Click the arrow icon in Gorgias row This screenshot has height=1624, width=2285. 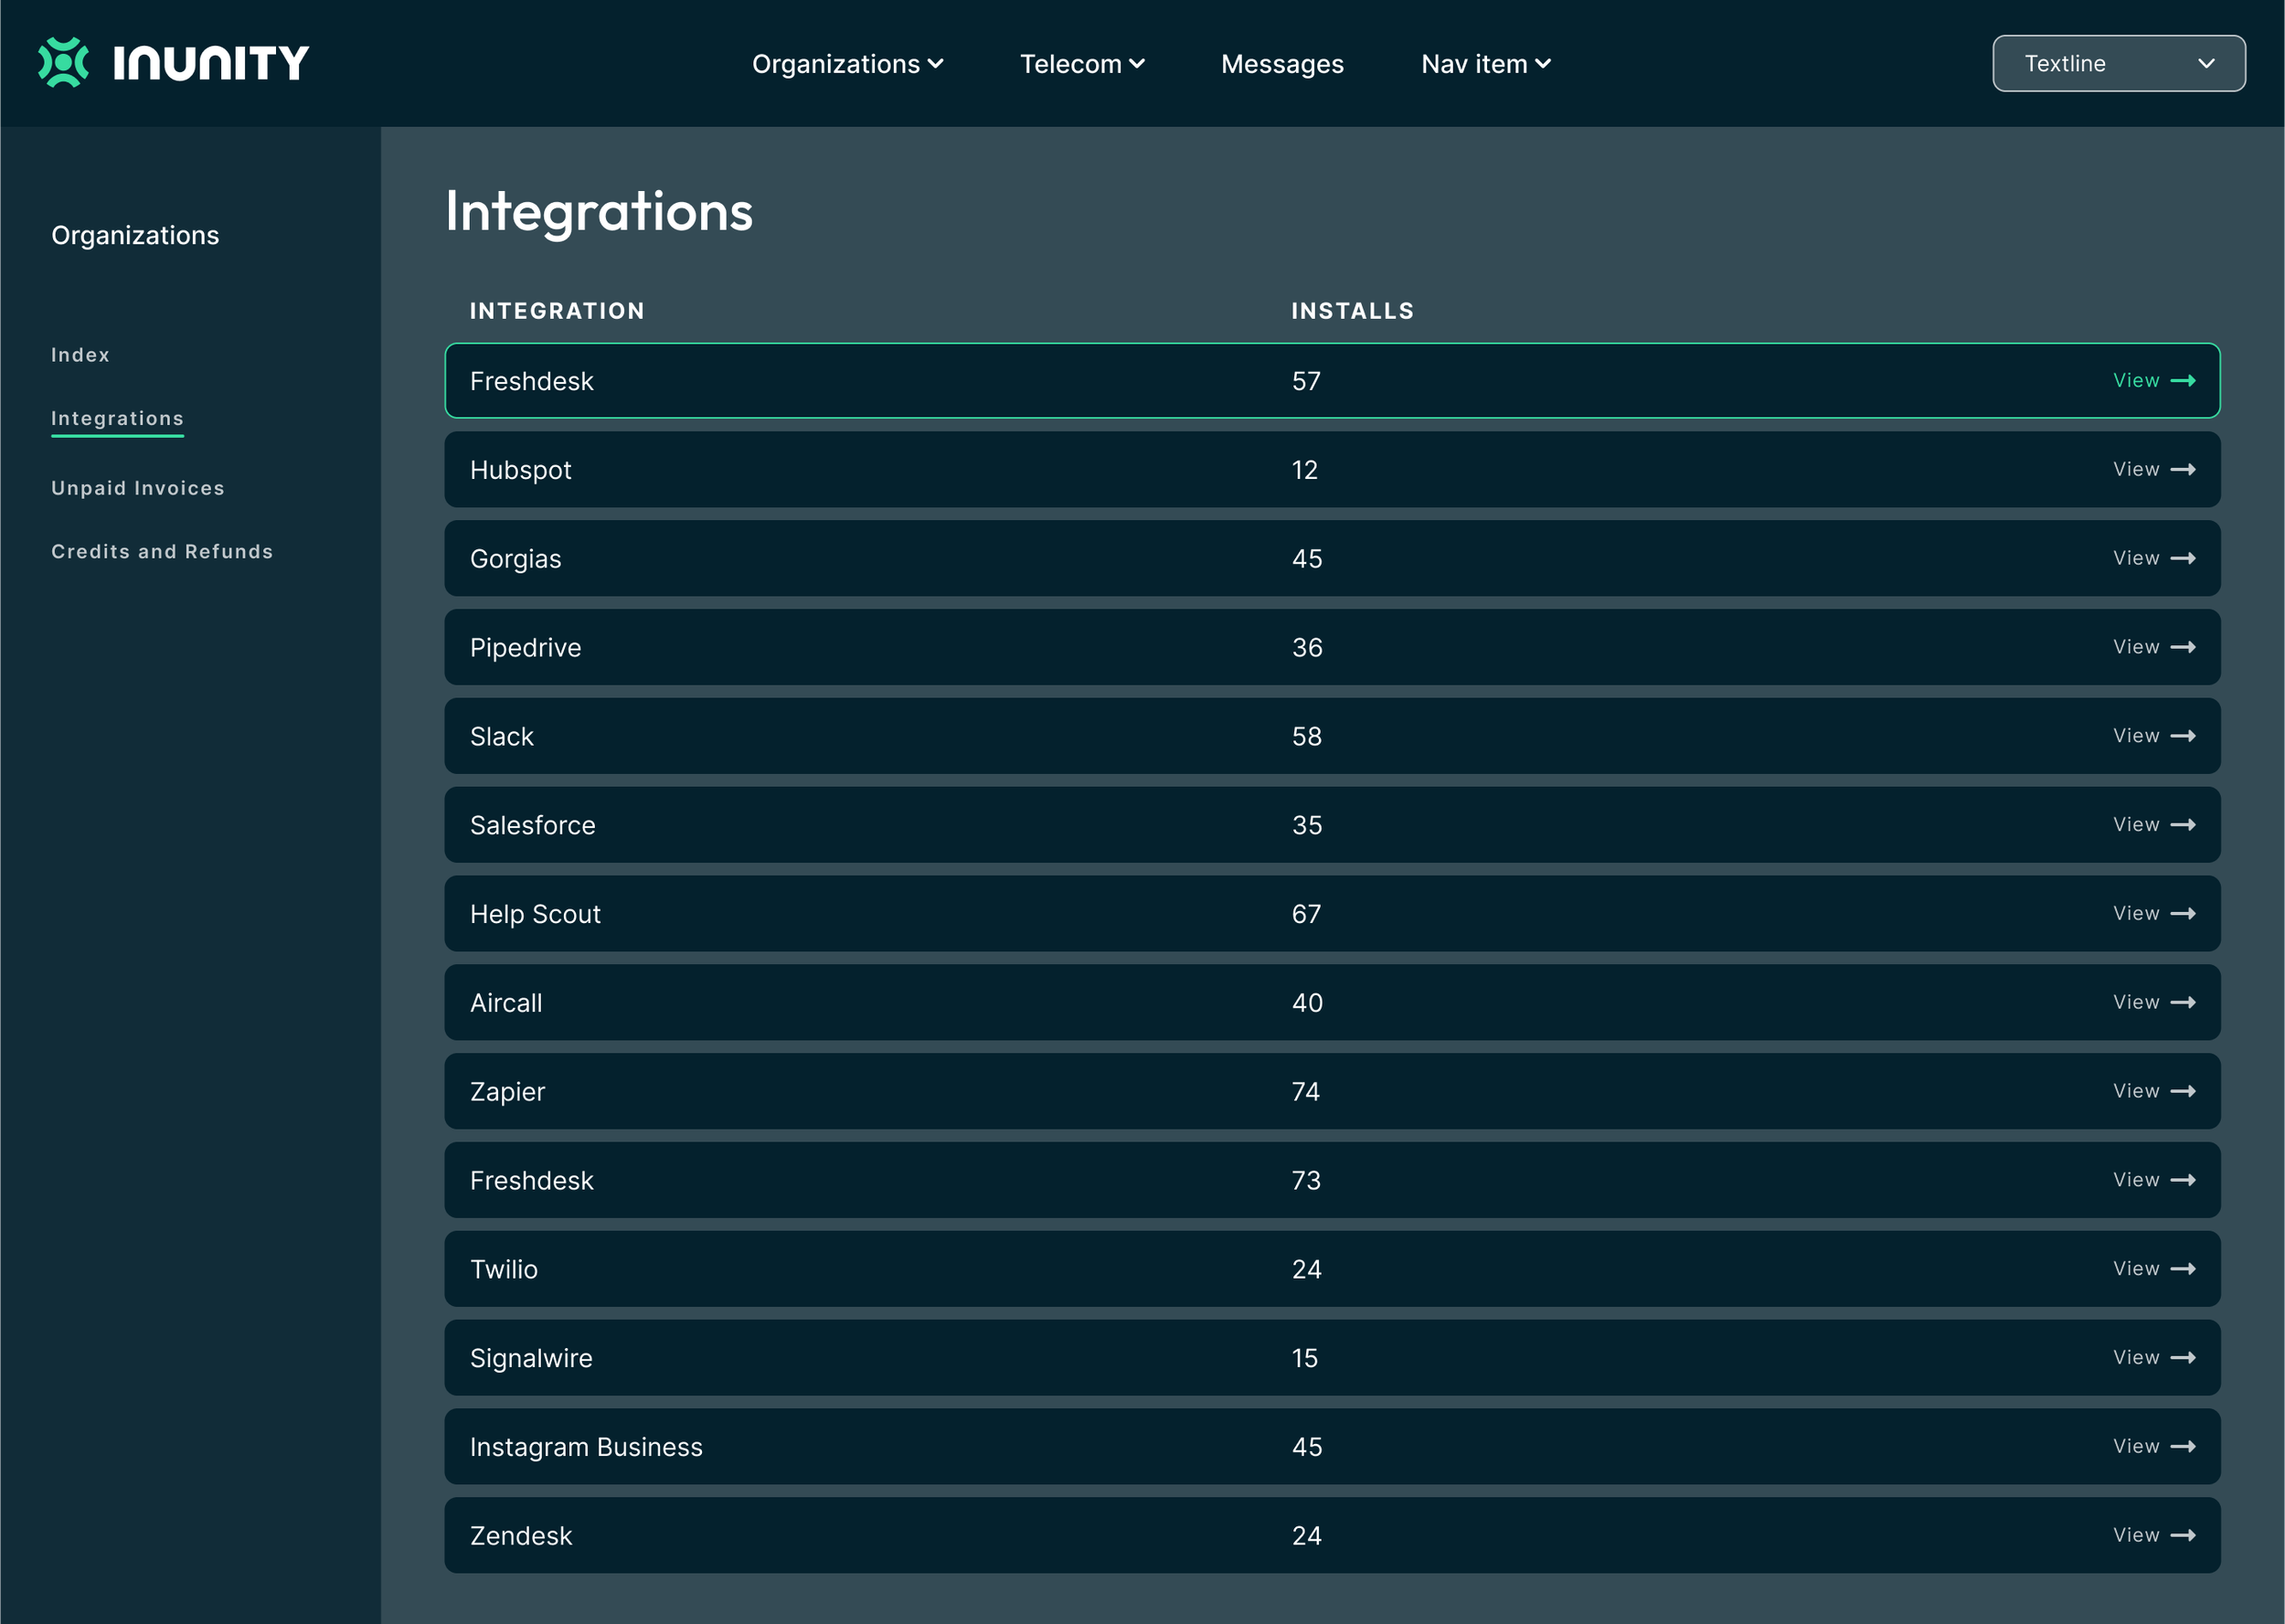[2183, 559]
